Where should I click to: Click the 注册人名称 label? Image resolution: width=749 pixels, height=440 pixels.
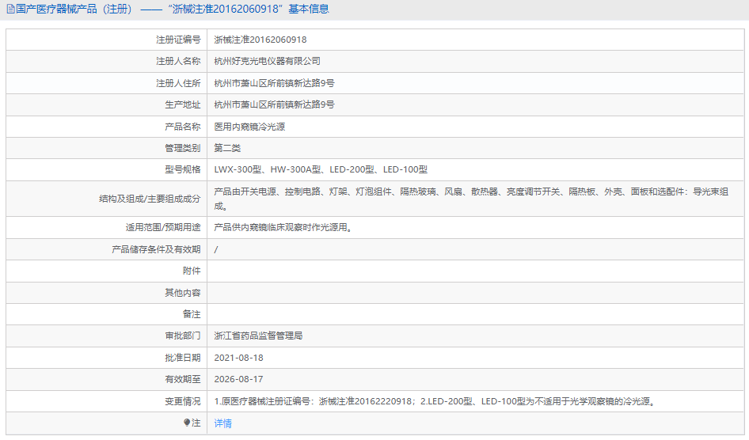(x=178, y=61)
